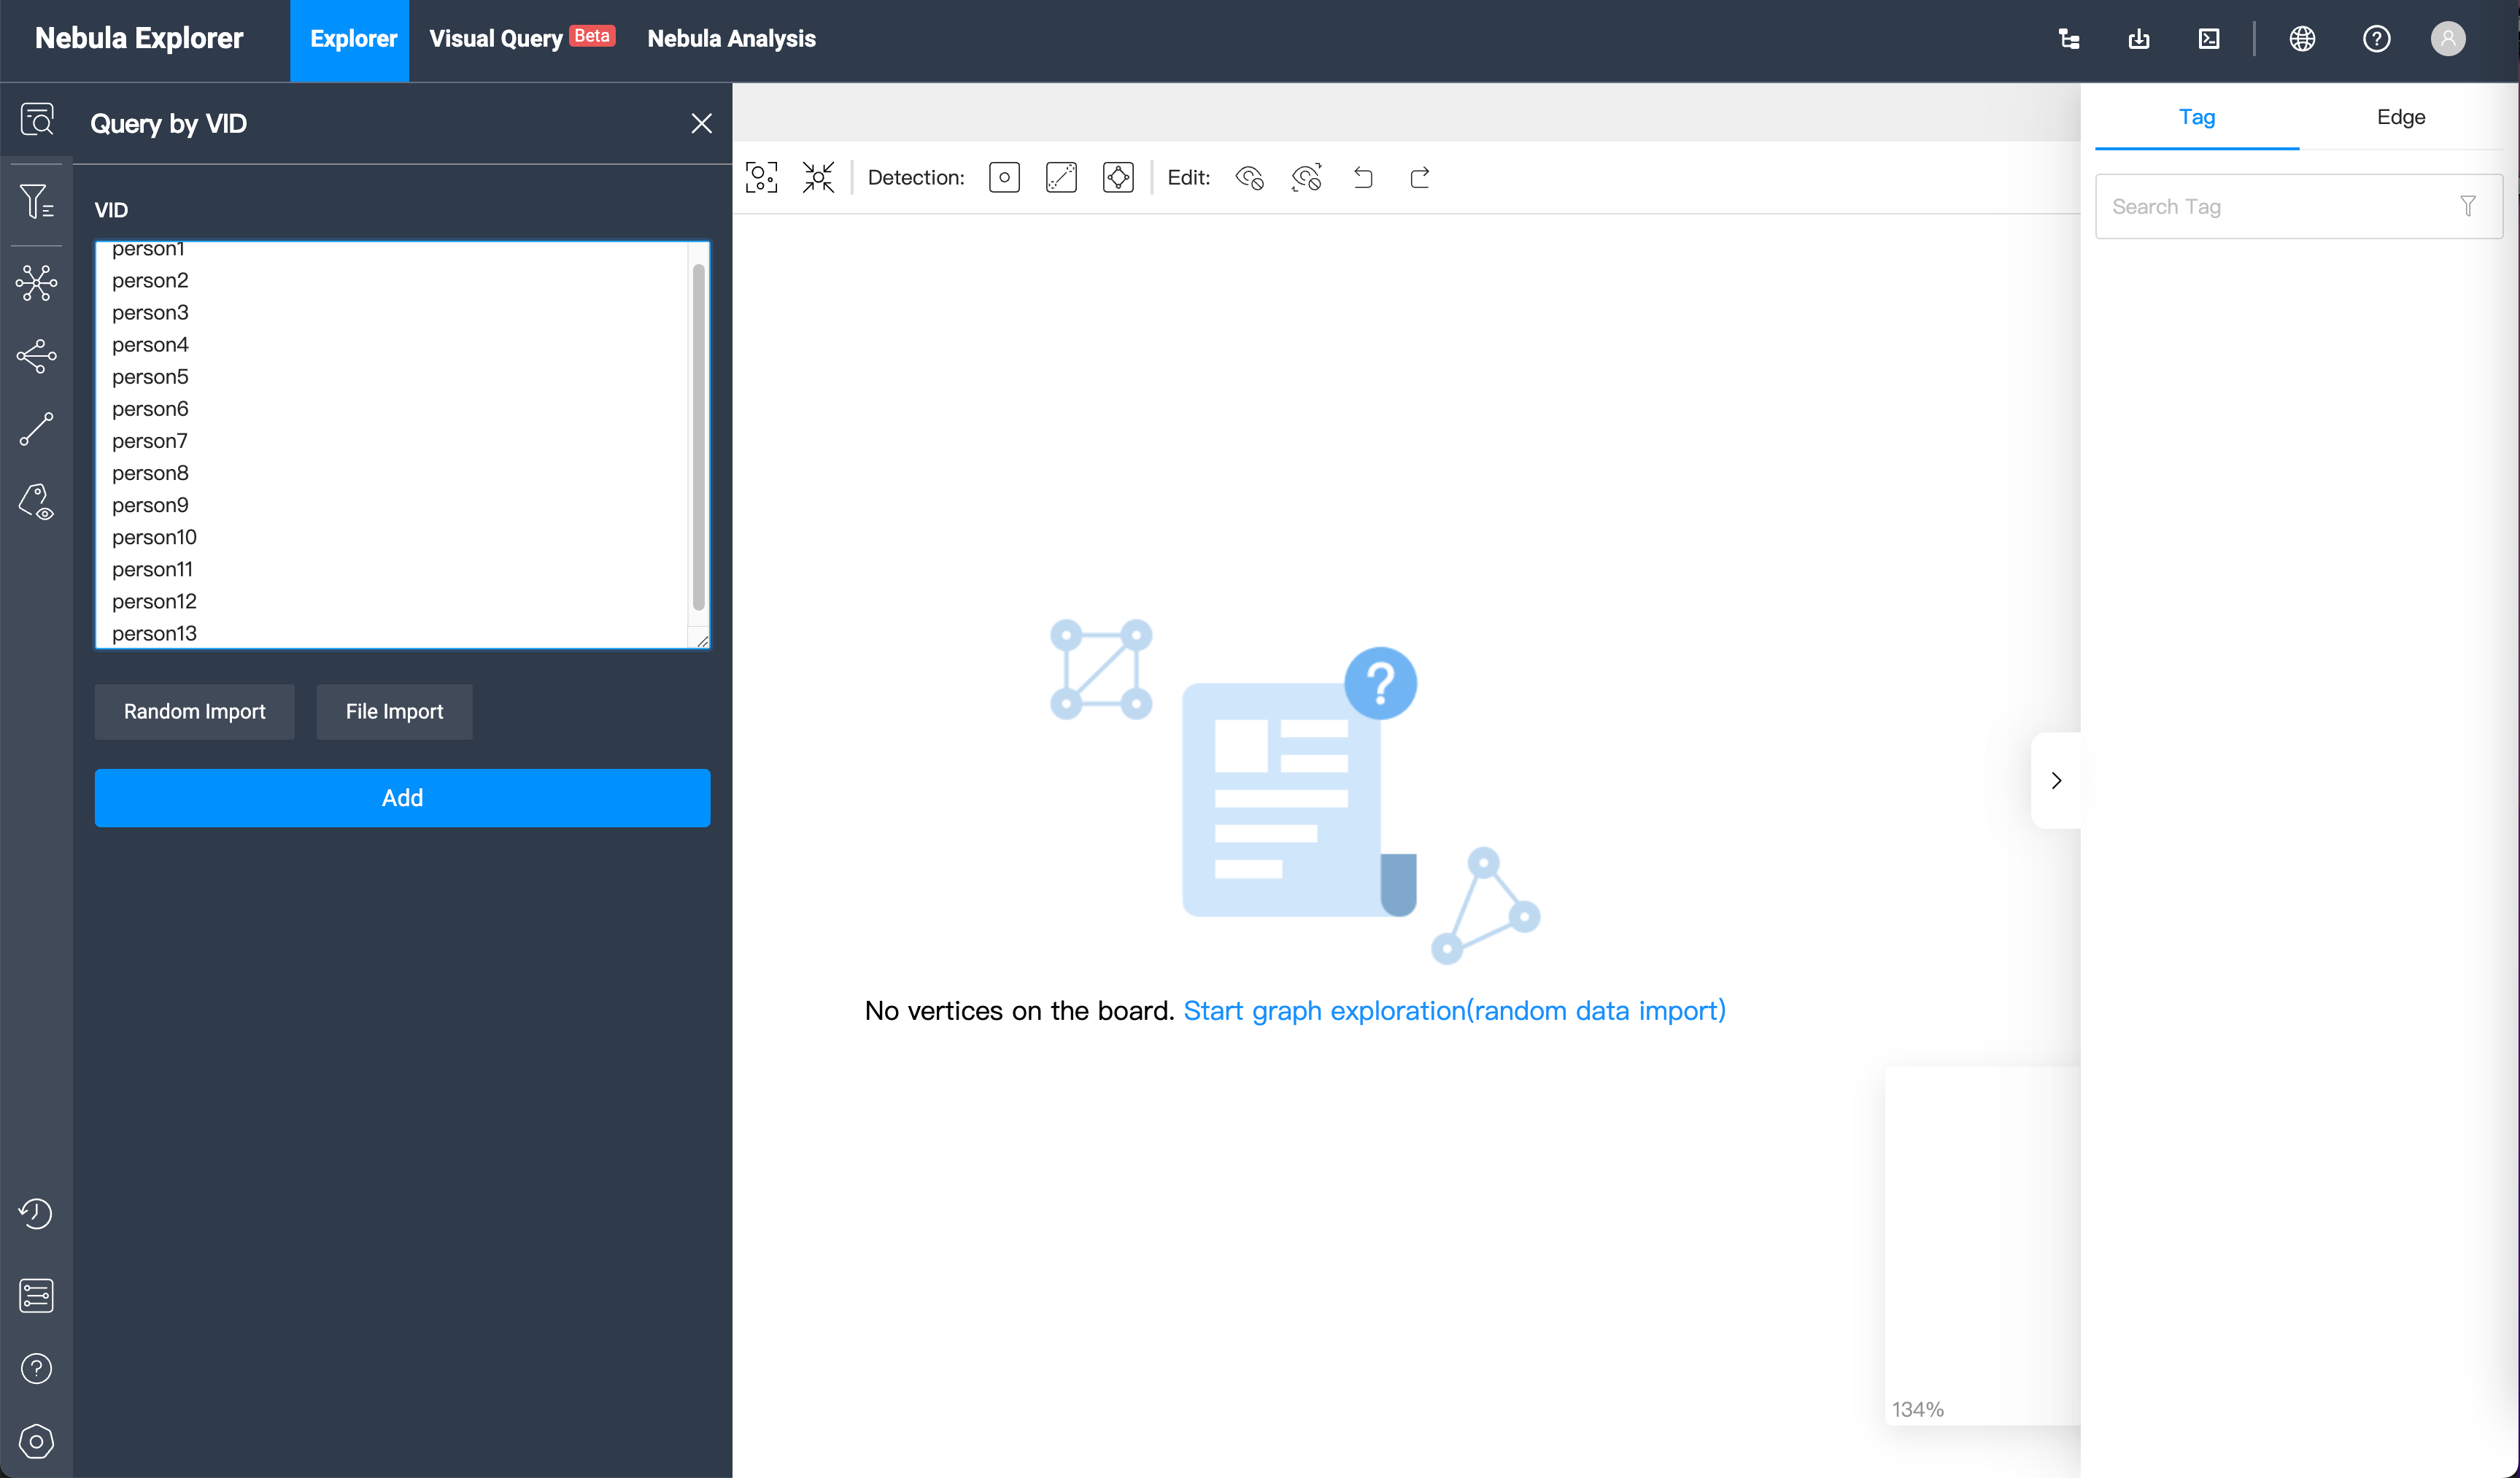Click the detect dangling edge icon
2520x1478 pixels.
[x=1061, y=178]
